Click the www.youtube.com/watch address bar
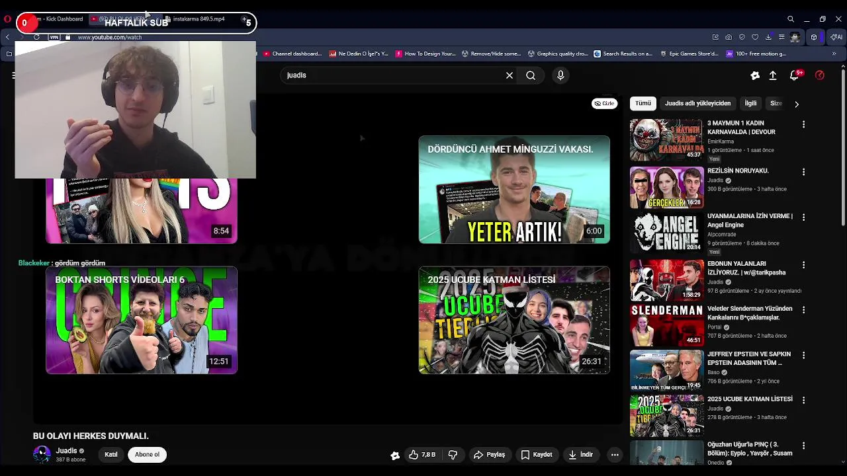The width and height of the screenshot is (847, 476). (x=110, y=37)
